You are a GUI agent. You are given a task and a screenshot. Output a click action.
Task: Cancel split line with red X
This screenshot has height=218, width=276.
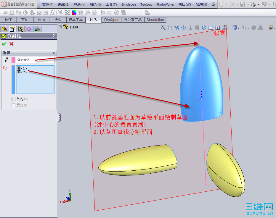click(x=12, y=43)
